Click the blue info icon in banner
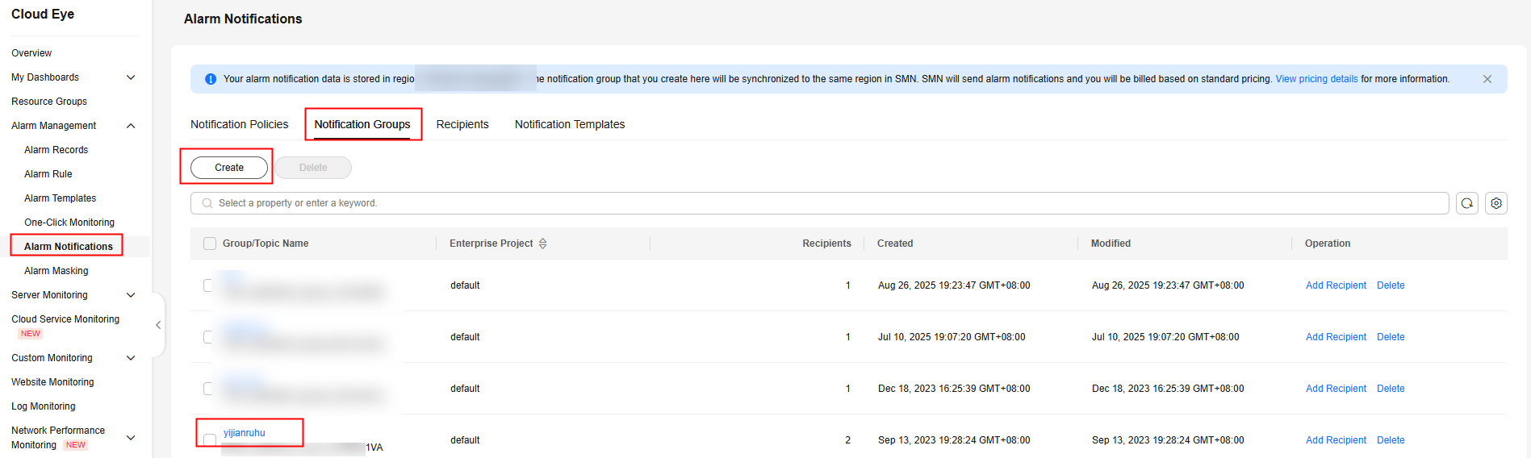 [211, 79]
